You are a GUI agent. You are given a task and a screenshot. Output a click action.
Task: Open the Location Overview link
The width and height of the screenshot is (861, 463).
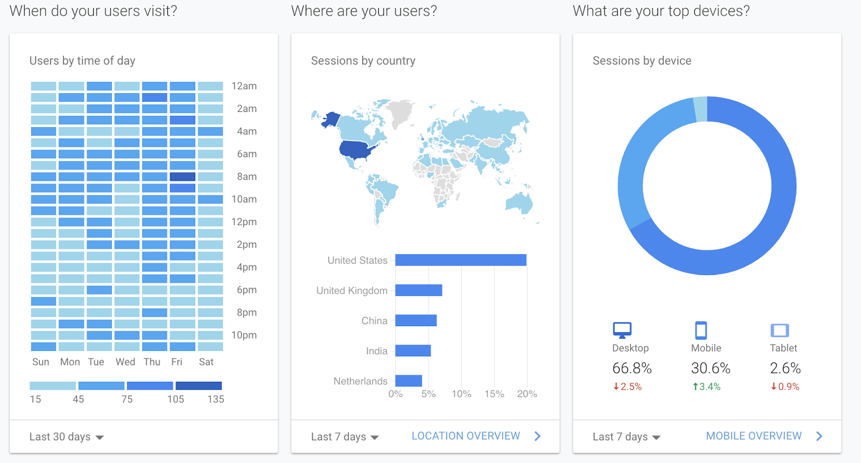point(466,436)
